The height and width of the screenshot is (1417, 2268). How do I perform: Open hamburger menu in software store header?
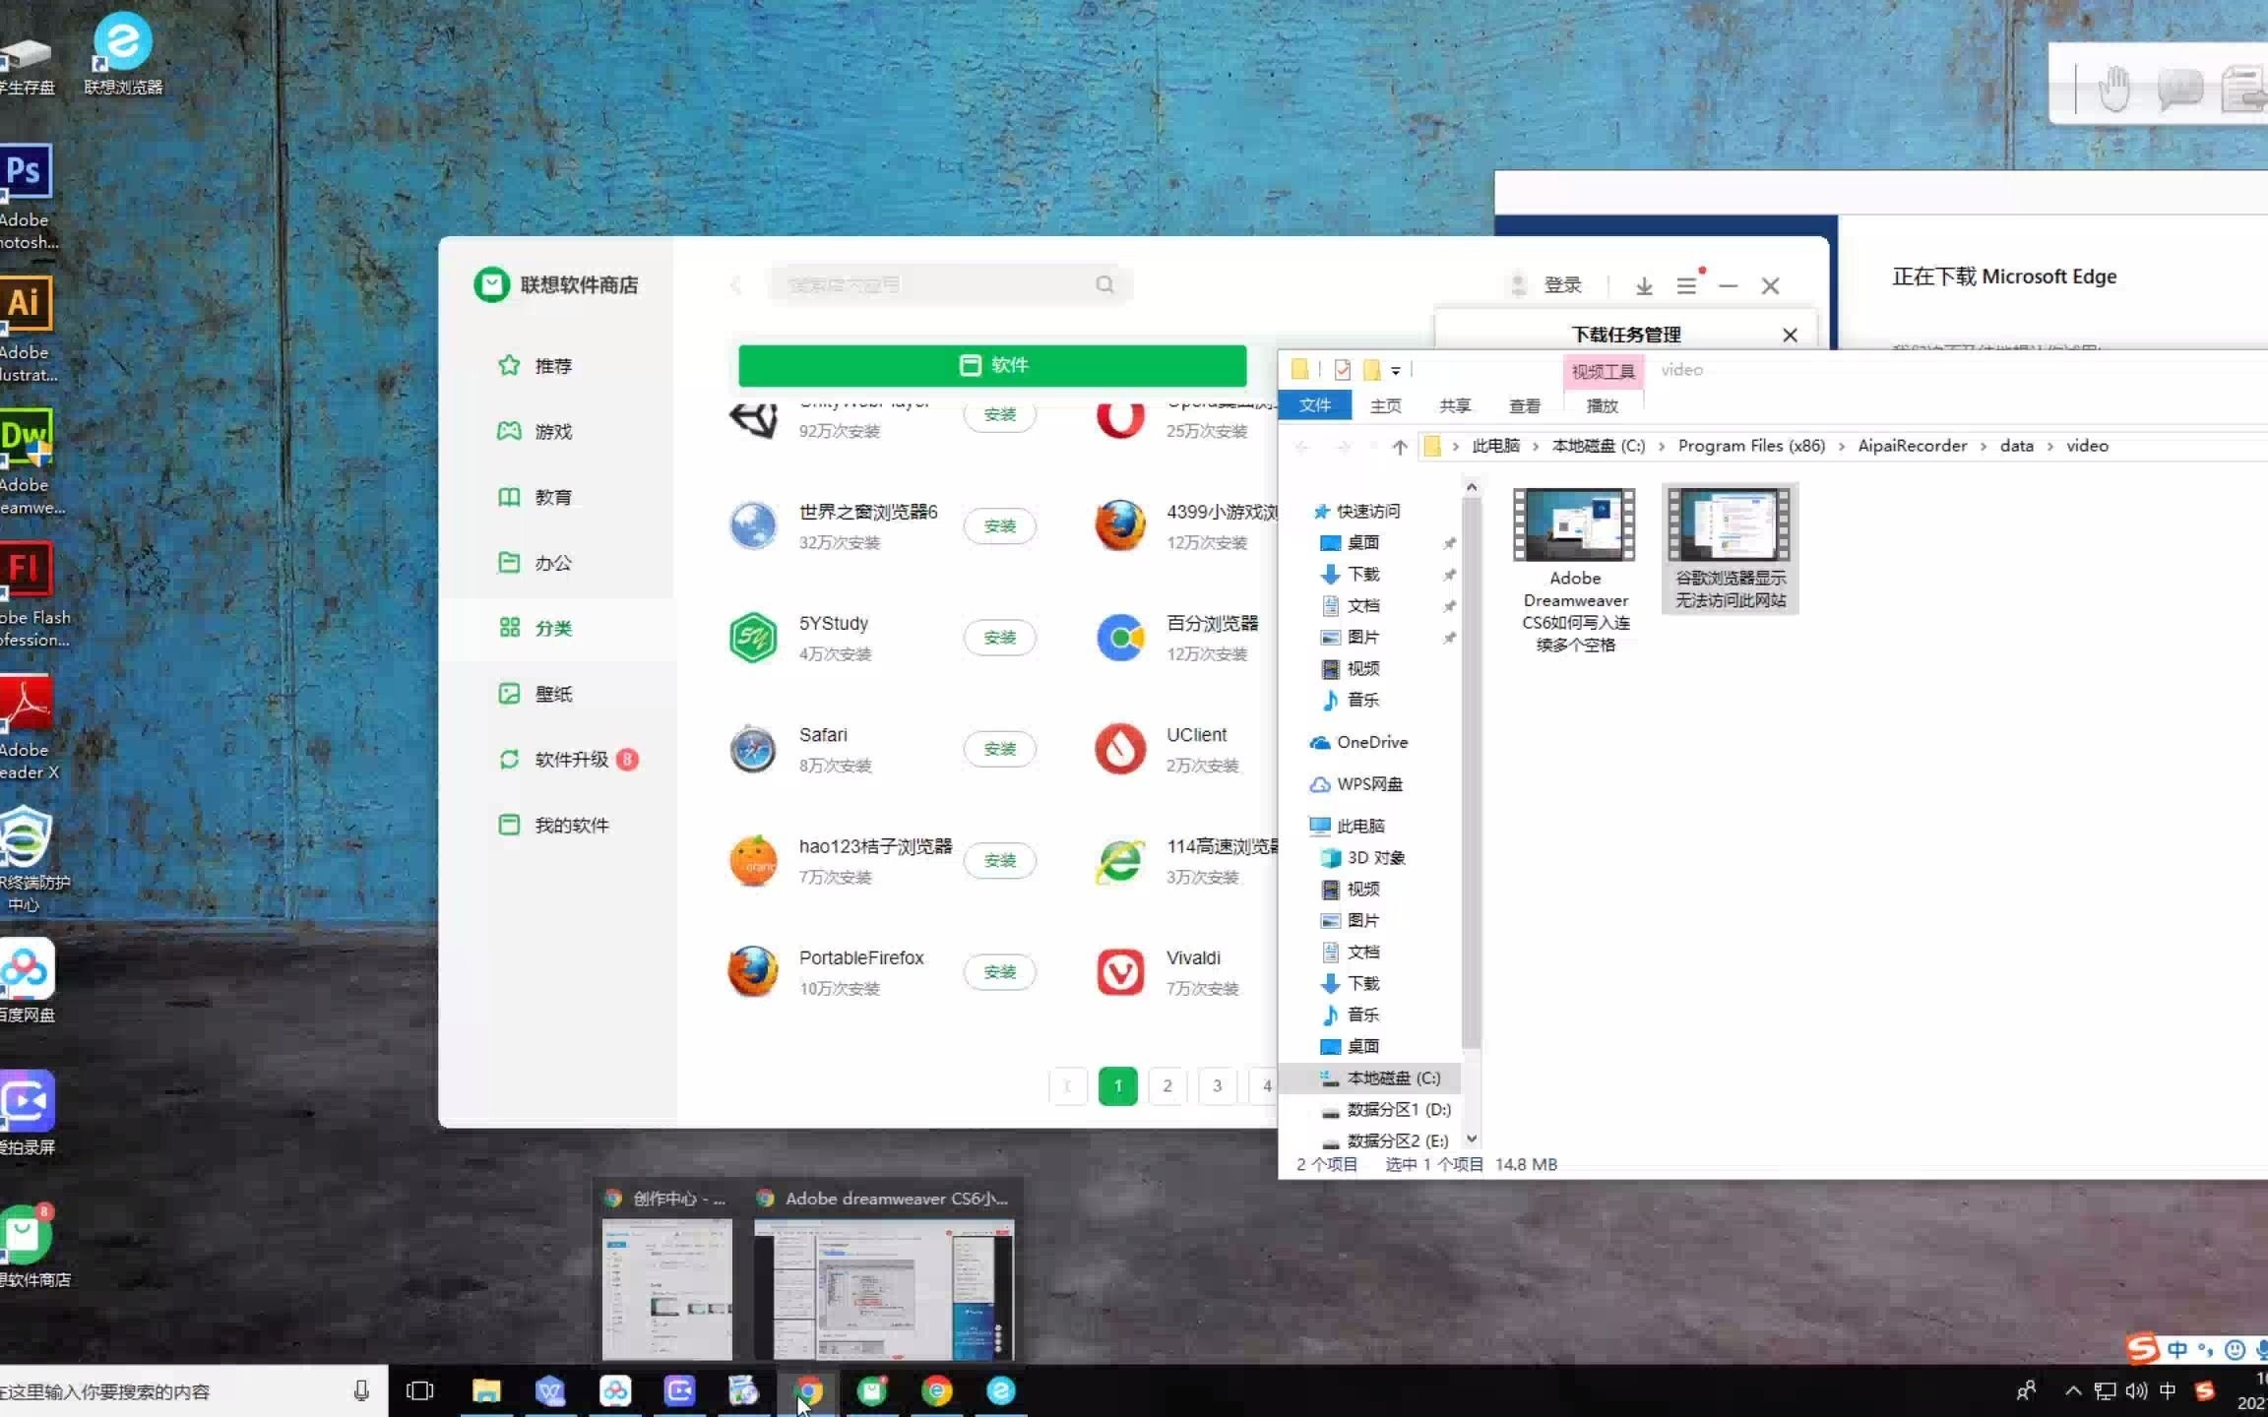[x=1686, y=285]
